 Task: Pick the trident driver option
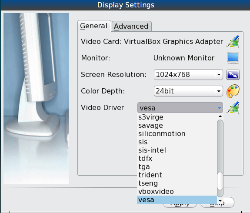point(177,175)
